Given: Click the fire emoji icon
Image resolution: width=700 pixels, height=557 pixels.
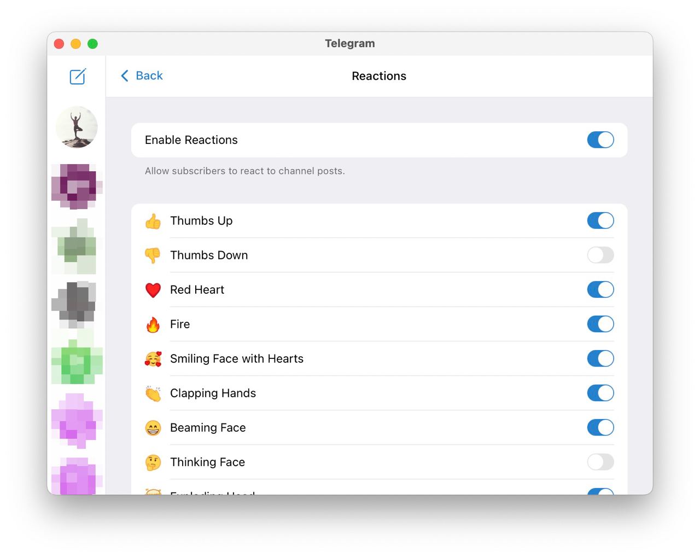Looking at the screenshot, I should (x=153, y=324).
